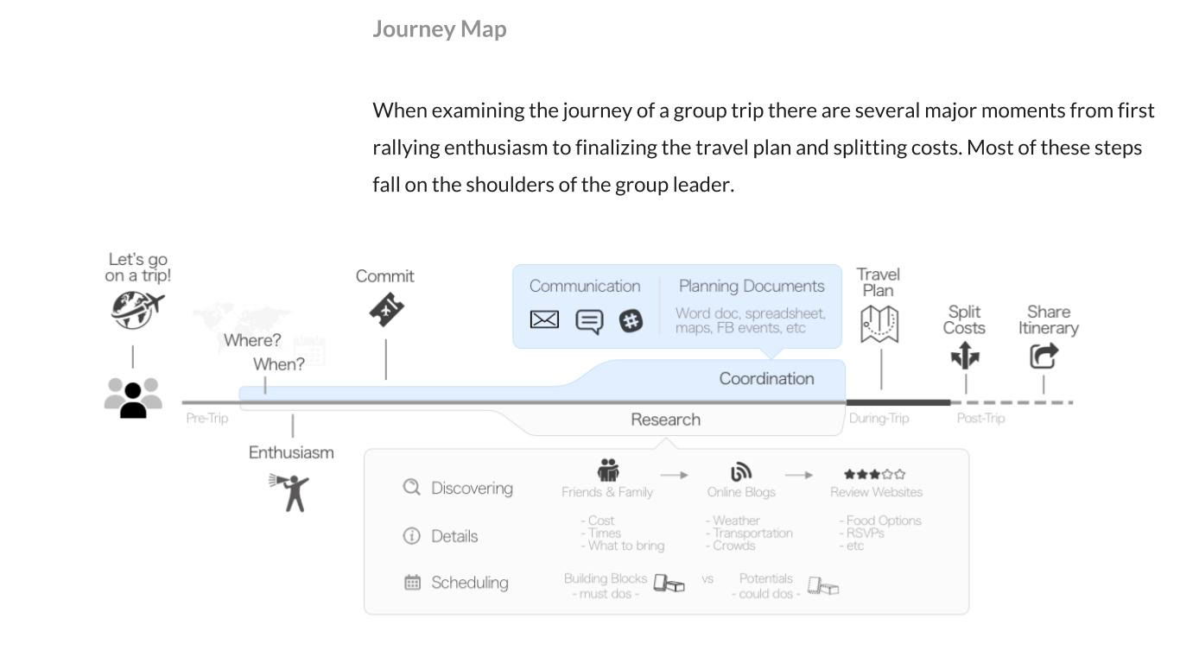Click the Scheduling calendar icon
Viewport: 1180px width, 663px height.
pos(413,583)
